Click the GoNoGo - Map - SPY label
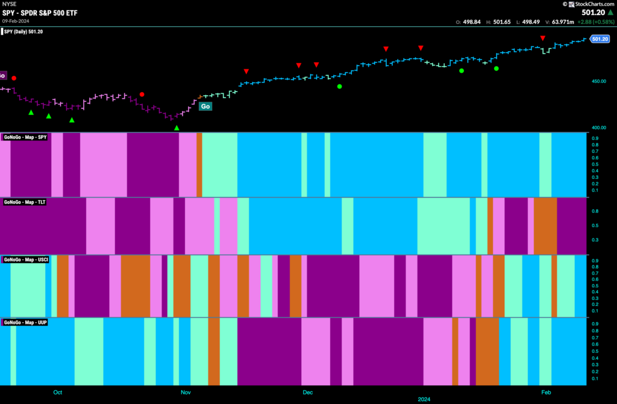The width and height of the screenshot is (617, 404). [x=25, y=137]
